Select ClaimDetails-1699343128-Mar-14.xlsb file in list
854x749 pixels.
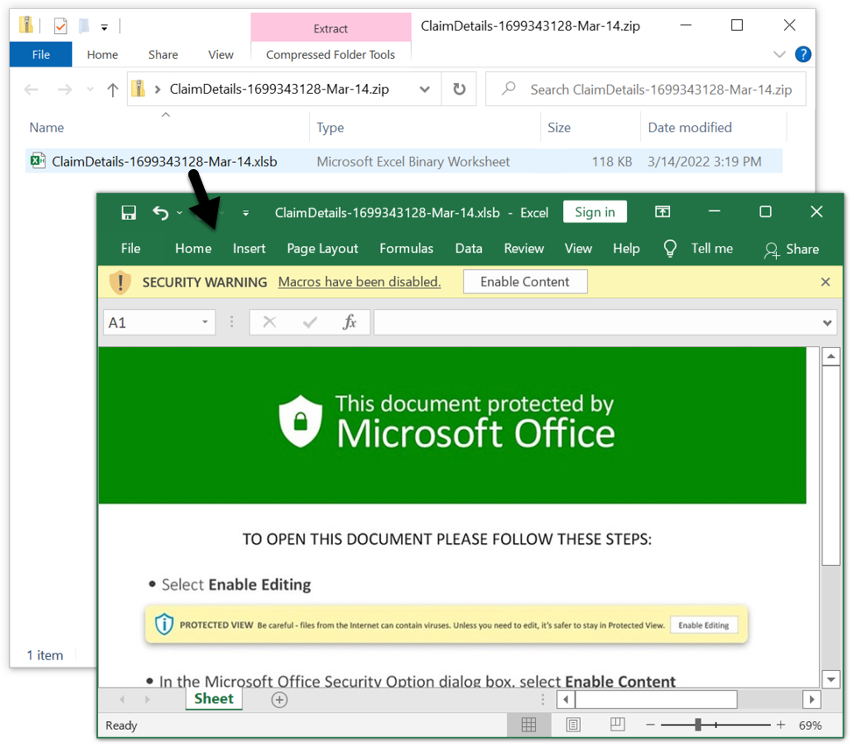164,161
